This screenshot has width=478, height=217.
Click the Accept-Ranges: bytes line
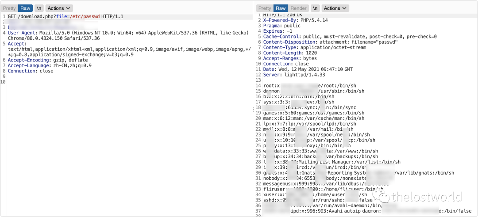290,58
